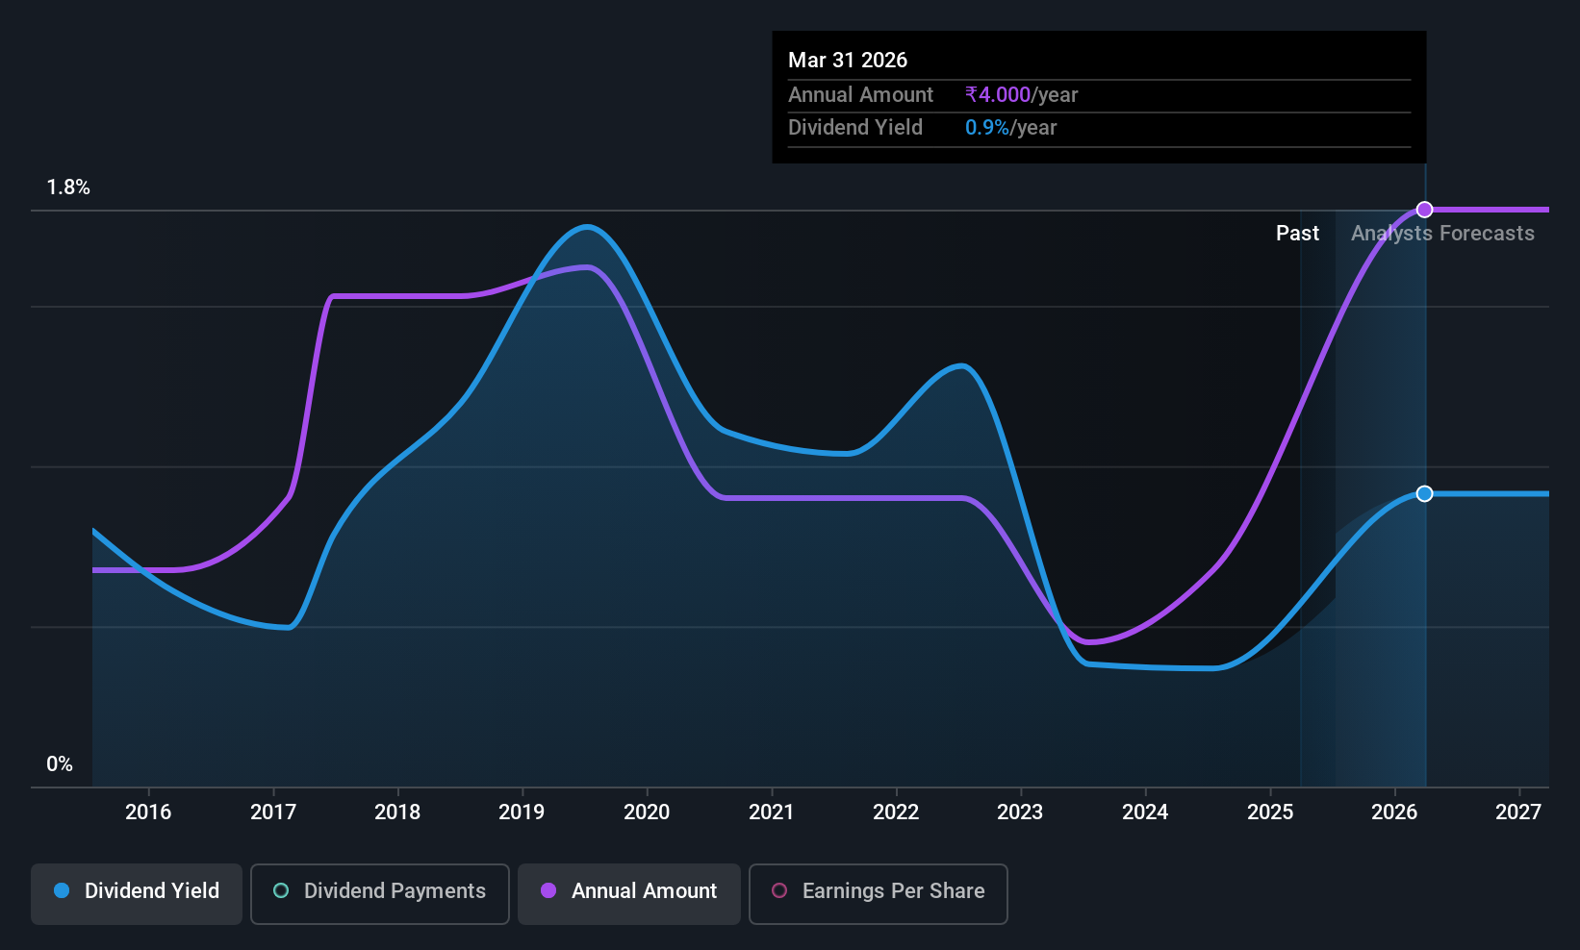Click the 2020 x-axis label
The image size is (1580, 950).
647,812
